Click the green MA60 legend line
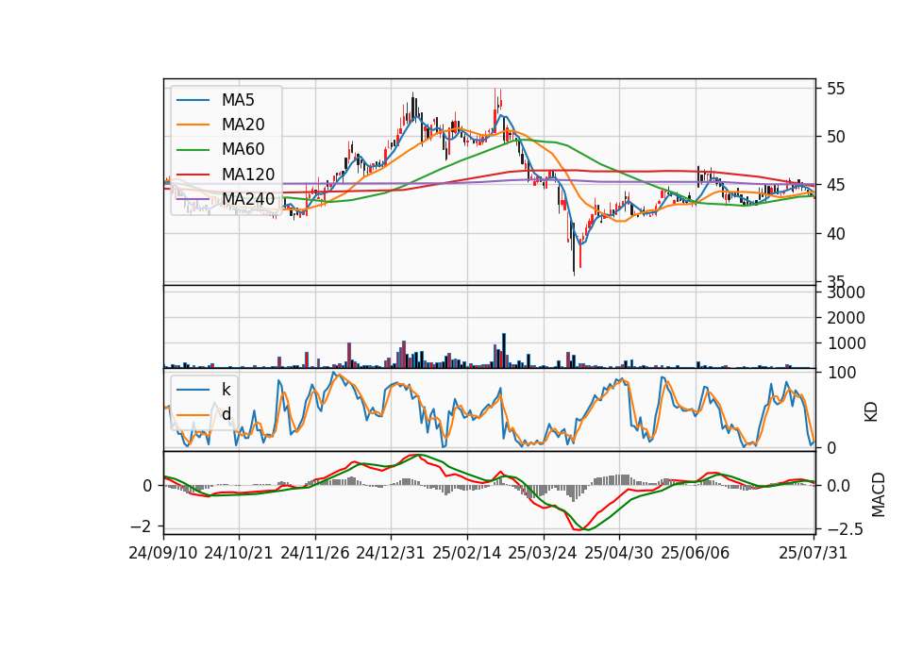 [193, 150]
